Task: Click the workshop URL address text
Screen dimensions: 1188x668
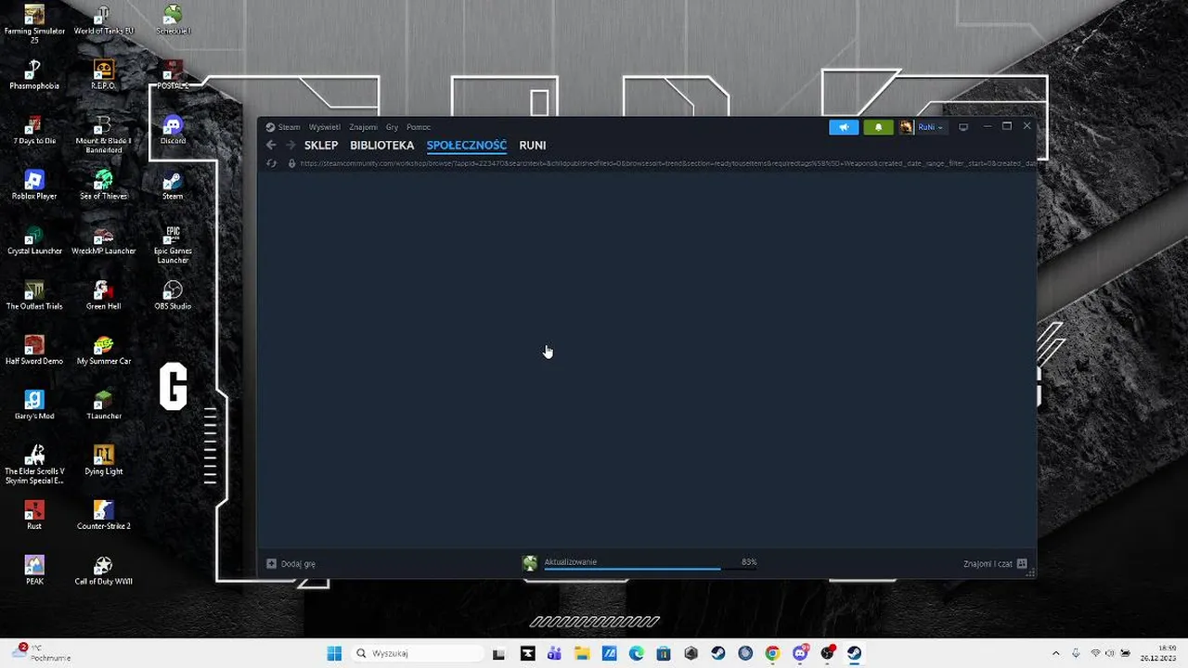Action: 666,163
